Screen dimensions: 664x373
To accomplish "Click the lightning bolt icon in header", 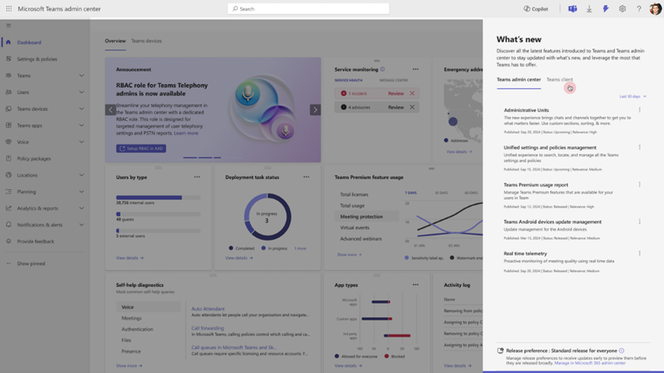I will point(606,9).
